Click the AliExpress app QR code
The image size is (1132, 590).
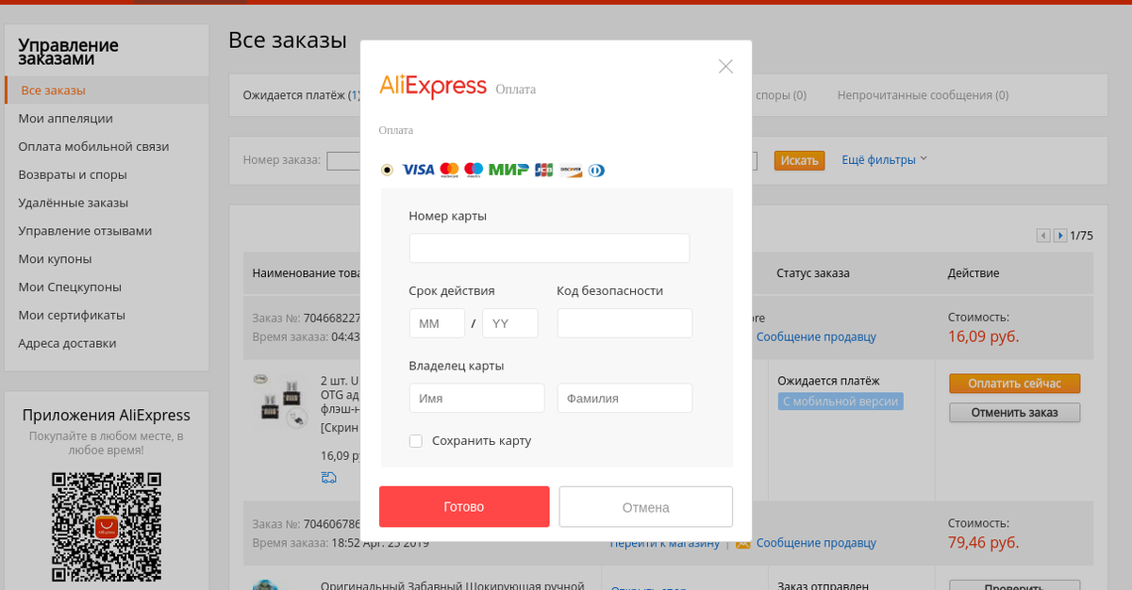pos(106,527)
